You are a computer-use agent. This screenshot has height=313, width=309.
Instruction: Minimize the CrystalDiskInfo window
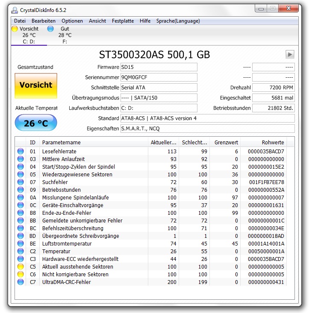coord(261,9)
